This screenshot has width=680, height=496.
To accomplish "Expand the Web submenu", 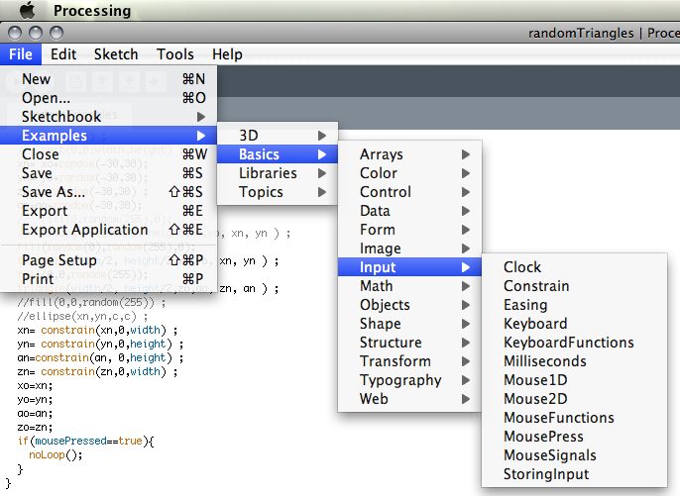I will coord(409,399).
